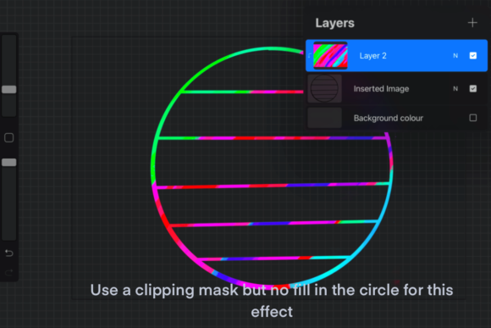This screenshot has width=491, height=328.
Task: Click the Layers panel title
Action: point(334,23)
